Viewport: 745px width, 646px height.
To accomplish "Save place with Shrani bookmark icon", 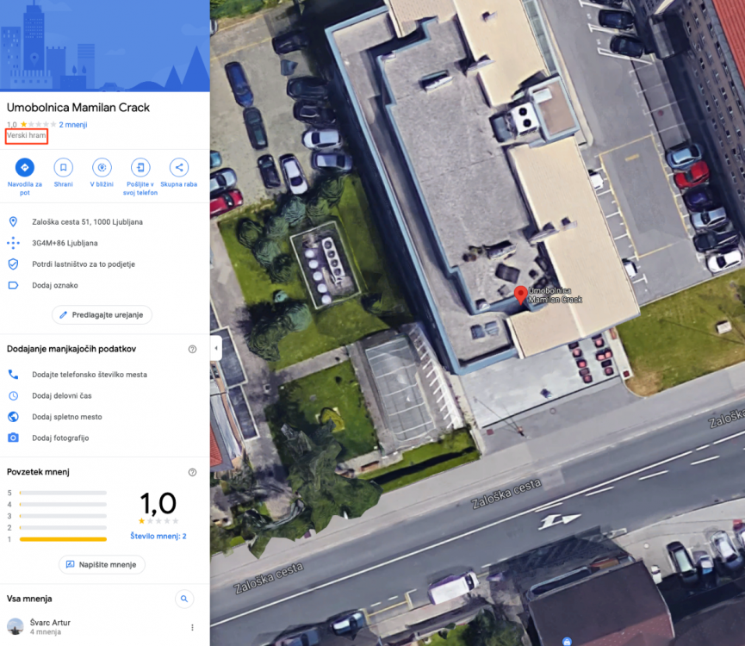I will coord(63,167).
